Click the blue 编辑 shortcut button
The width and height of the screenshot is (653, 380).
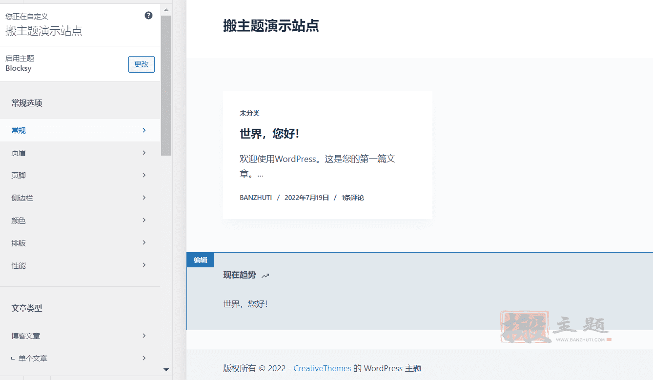(200, 260)
